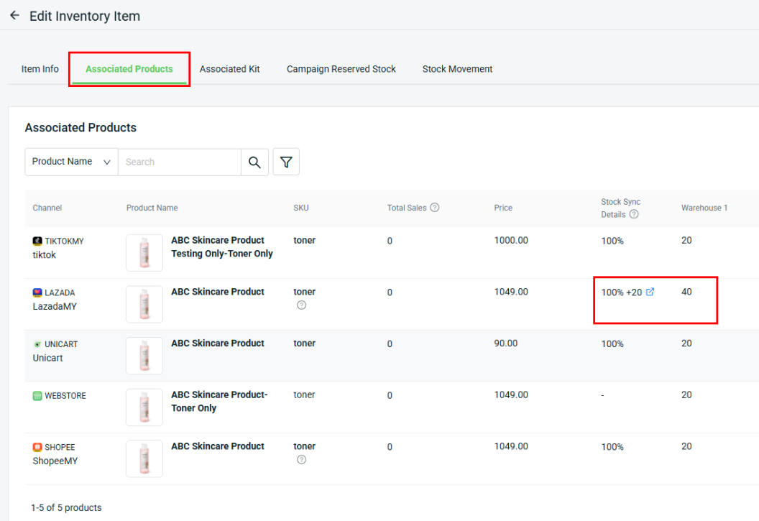The image size is (759, 521).
Task: Click the help icon beside Total Sales
Action: [434, 208]
